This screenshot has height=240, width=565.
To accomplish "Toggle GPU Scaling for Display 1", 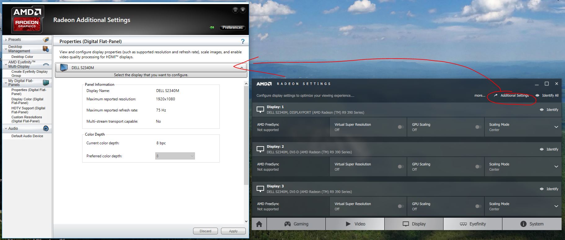I will pos(478,127).
